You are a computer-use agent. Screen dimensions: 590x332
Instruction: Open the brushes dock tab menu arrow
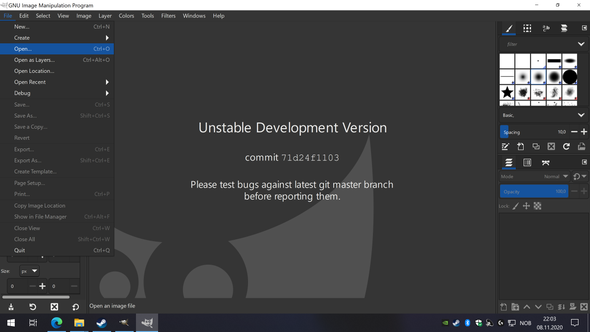[584, 28]
